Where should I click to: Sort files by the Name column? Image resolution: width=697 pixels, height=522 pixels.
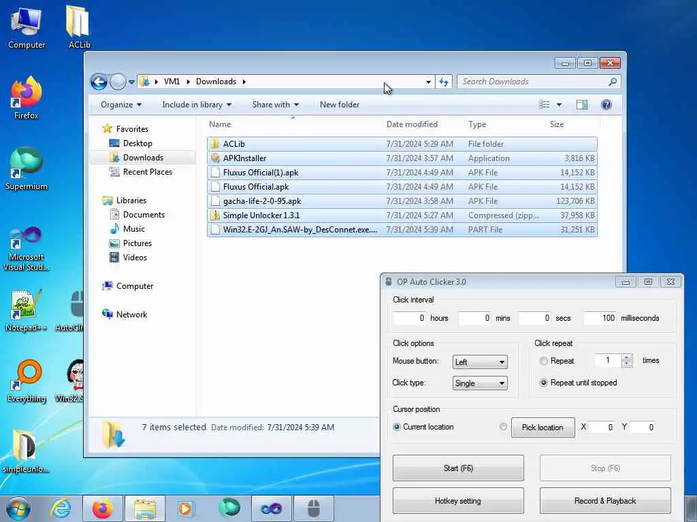tap(293, 124)
